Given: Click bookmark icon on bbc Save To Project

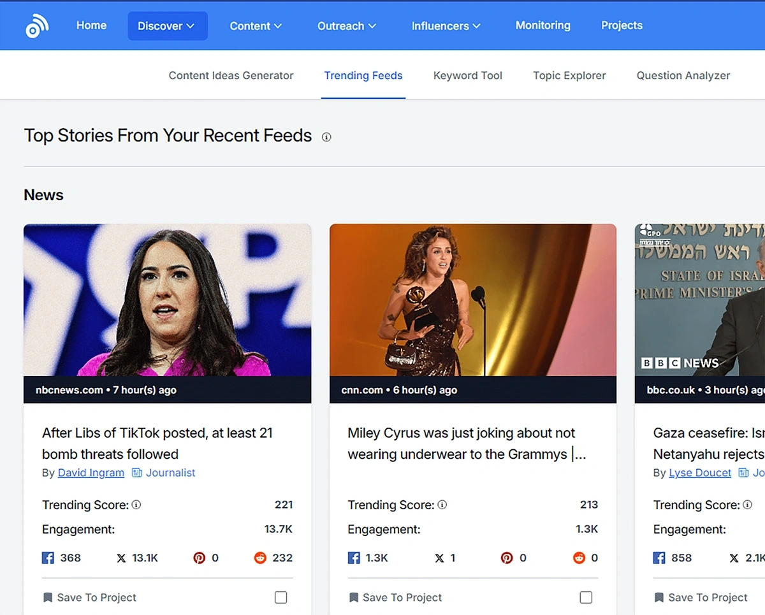Looking at the screenshot, I should click(x=659, y=598).
